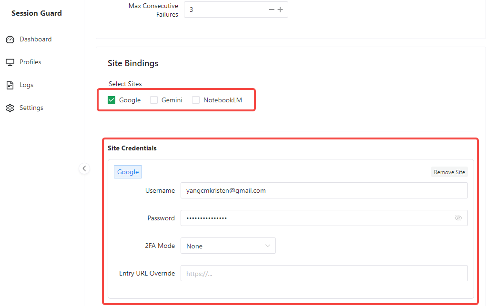Click the Max Consecutive Failures value field
The image size is (486, 306).
[x=224, y=10]
